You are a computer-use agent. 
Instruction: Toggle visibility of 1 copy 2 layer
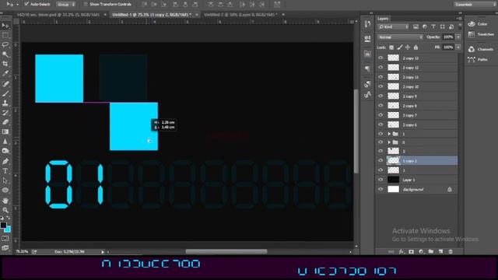point(381,161)
